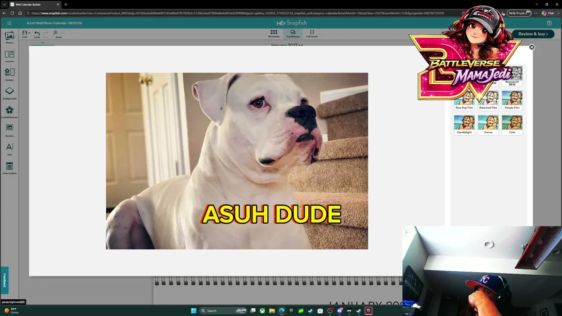562x316 pixels.
Task: Open the browser tab list dropdown
Action: tap(4, 4)
